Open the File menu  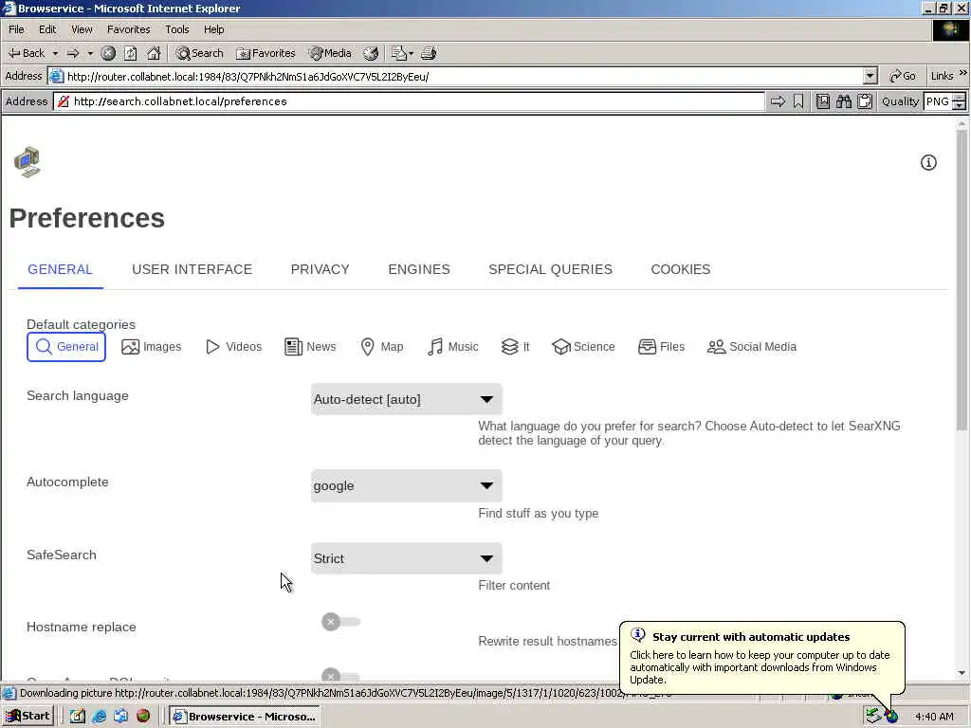(x=16, y=29)
